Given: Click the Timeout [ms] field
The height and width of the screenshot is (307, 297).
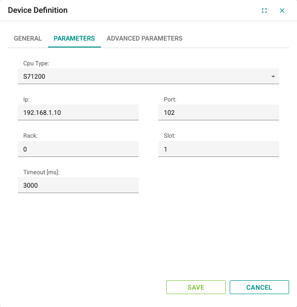Looking at the screenshot, I should pos(78,185).
